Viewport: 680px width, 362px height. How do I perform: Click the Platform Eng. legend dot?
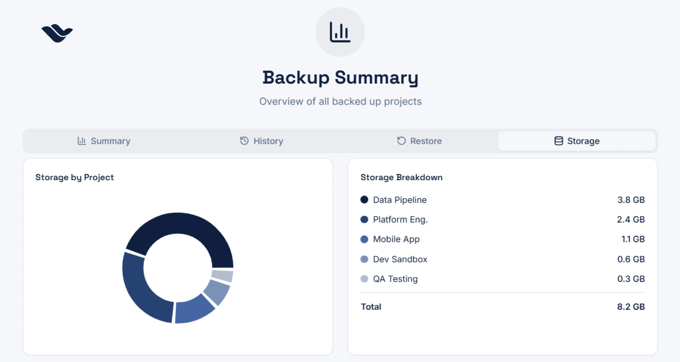364,219
